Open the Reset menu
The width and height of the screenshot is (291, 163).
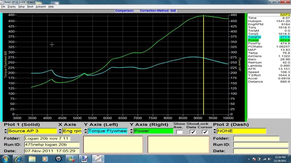30,7
